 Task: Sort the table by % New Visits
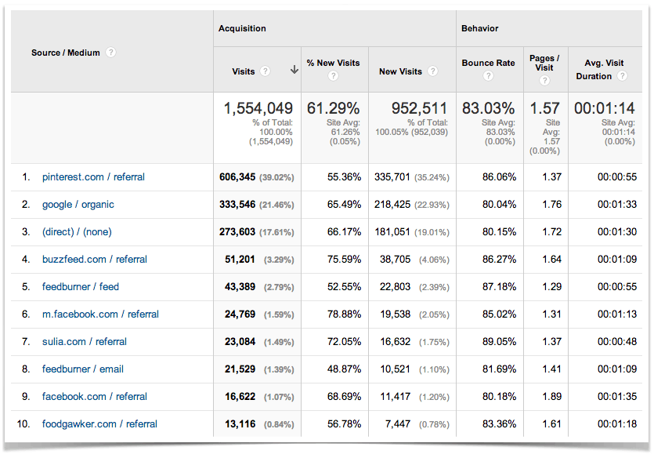coord(333,63)
